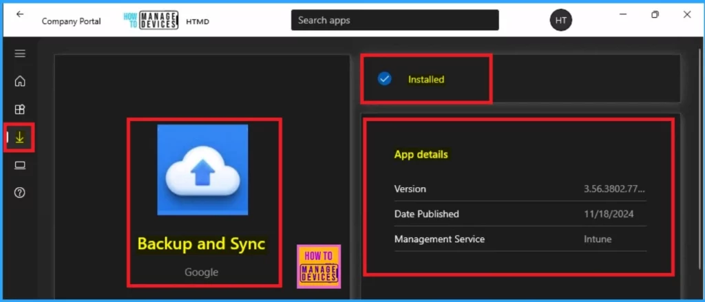Viewport: 705px width, 302px height.
Task: Select the Installed status text
Action: (426, 80)
